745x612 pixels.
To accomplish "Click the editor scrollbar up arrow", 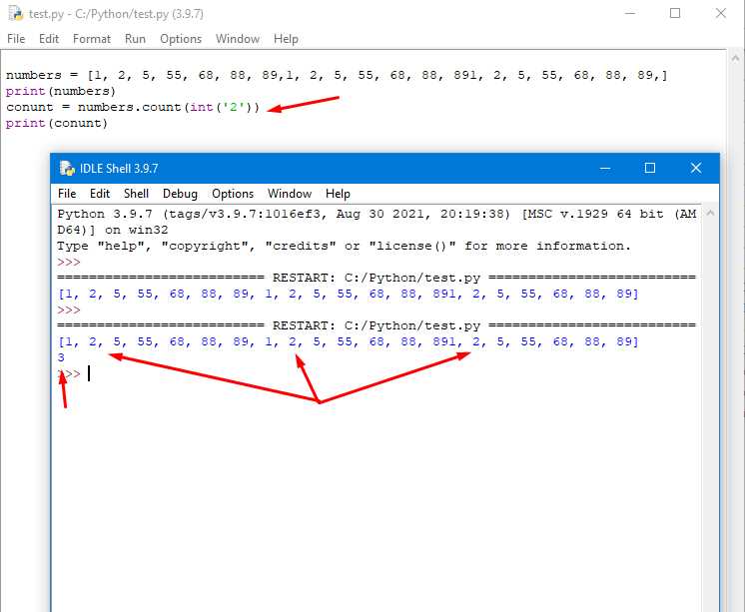I will 735,59.
